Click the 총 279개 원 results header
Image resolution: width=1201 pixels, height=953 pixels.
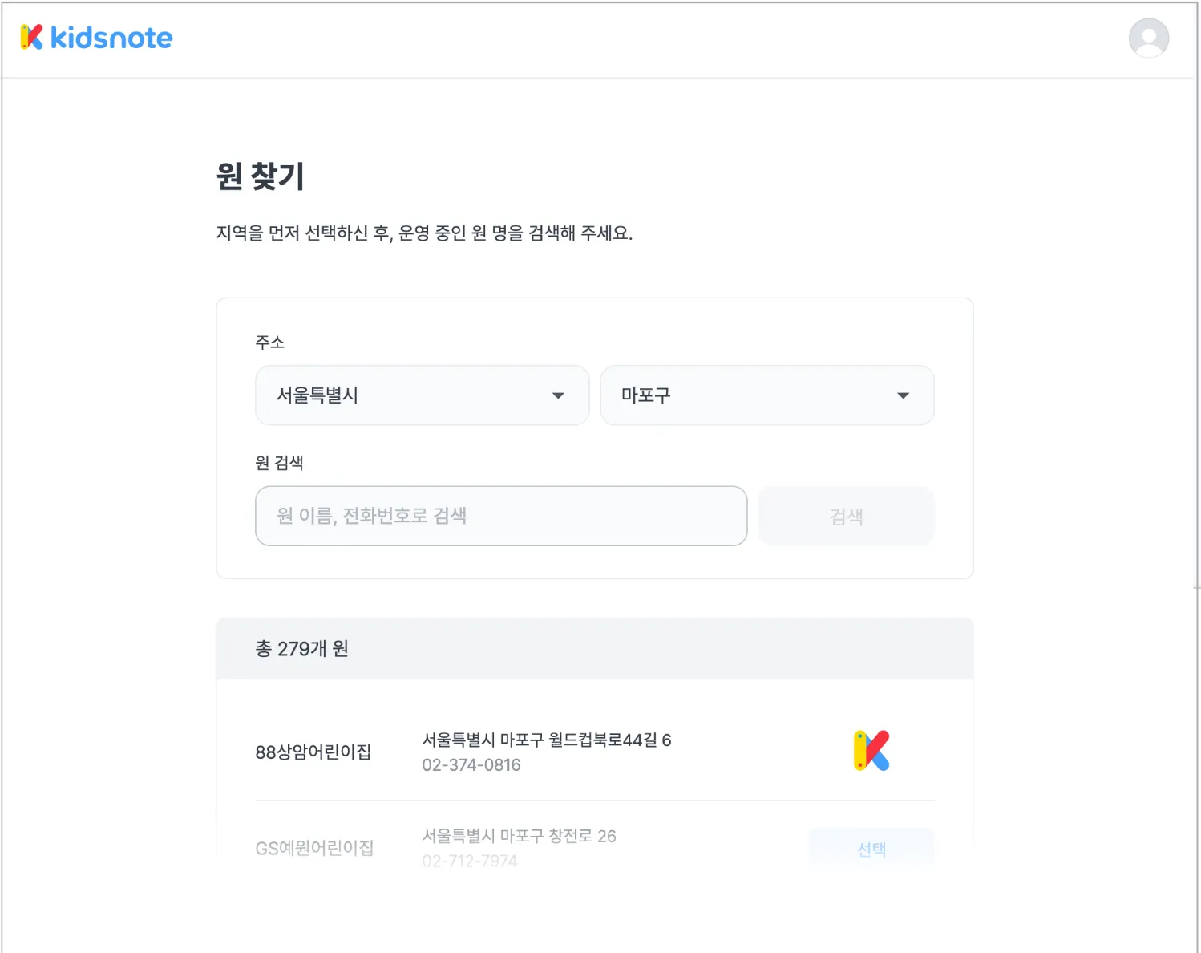302,648
